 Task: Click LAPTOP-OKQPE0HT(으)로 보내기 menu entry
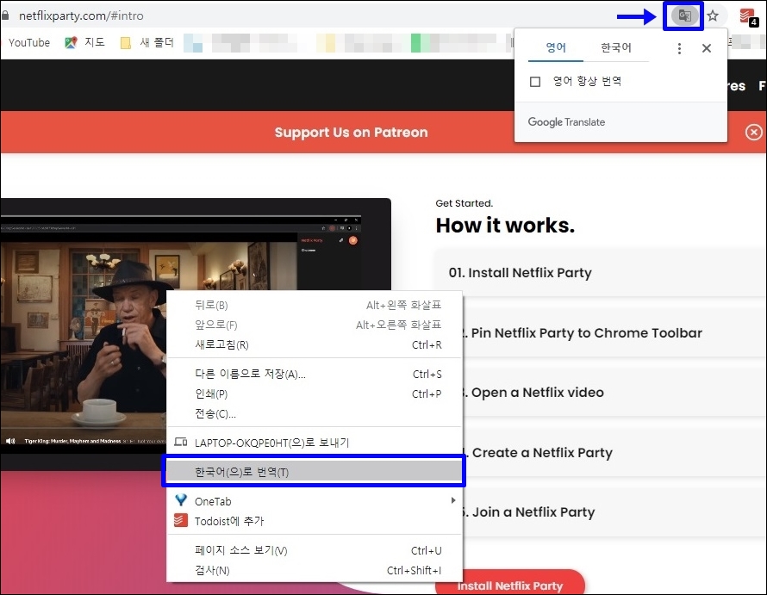click(x=314, y=443)
